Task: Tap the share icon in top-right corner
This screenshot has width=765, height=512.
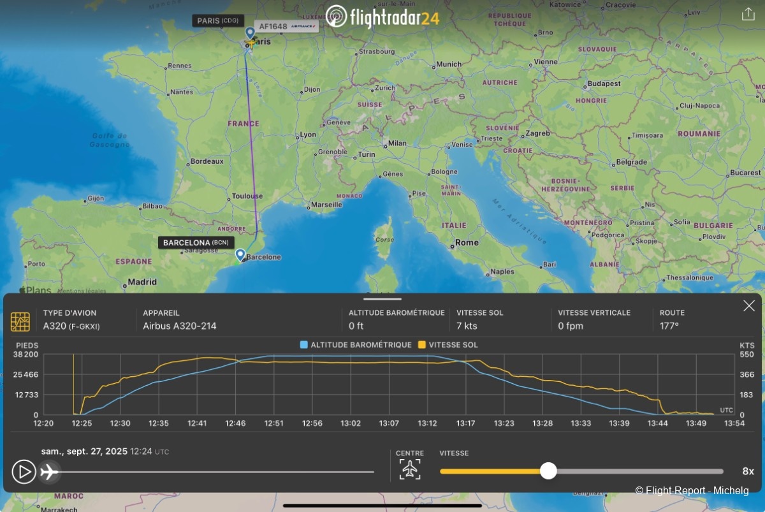Action: [748, 15]
